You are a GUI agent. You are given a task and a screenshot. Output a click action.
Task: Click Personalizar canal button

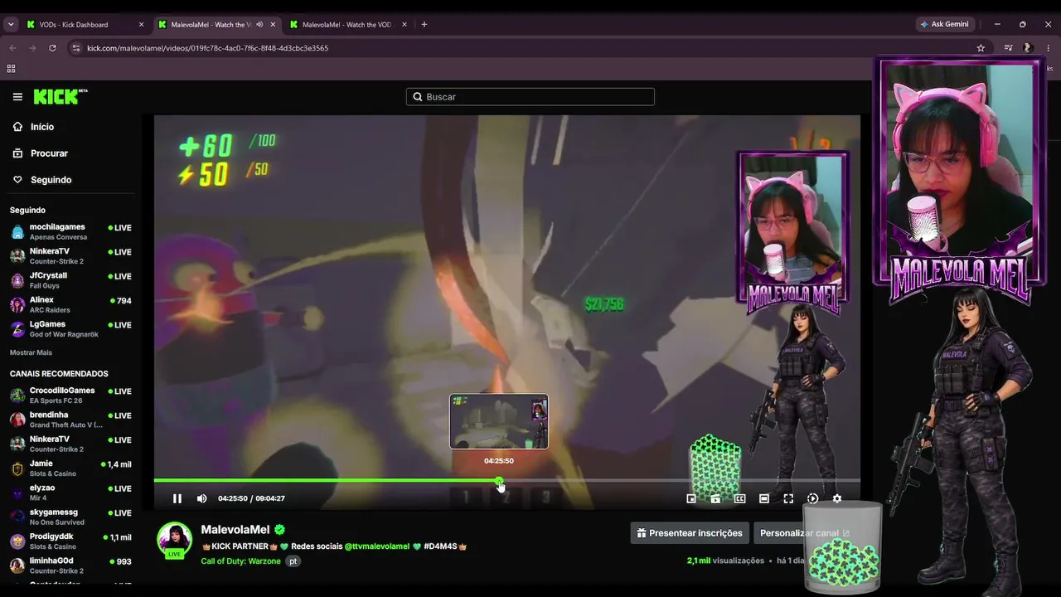point(805,533)
